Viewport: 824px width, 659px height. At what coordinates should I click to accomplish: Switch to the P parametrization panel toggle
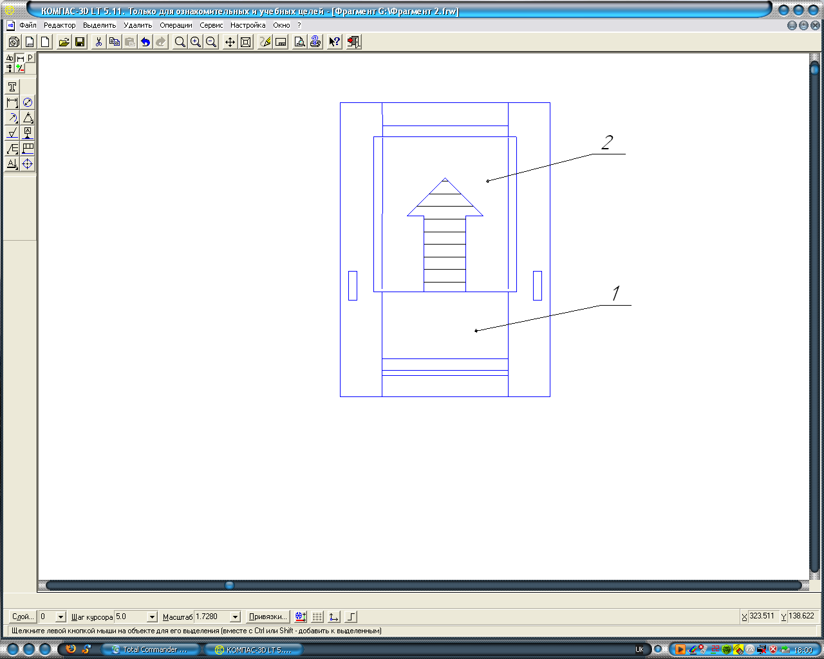pyautogui.click(x=30, y=58)
